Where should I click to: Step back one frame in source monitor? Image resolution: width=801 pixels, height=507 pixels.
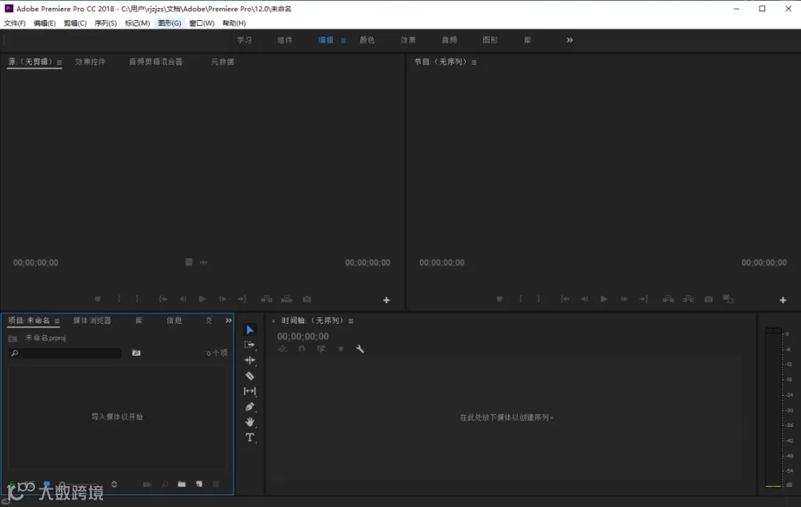pyautogui.click(x=182, y=299)
